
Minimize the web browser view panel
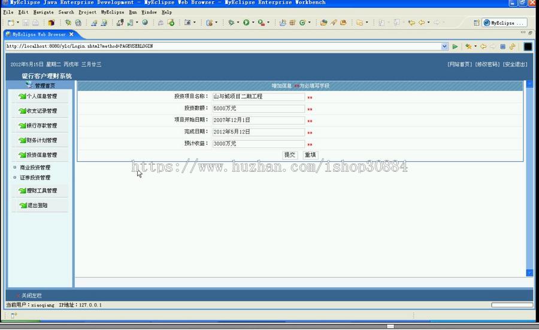click(x=523, y=32)
